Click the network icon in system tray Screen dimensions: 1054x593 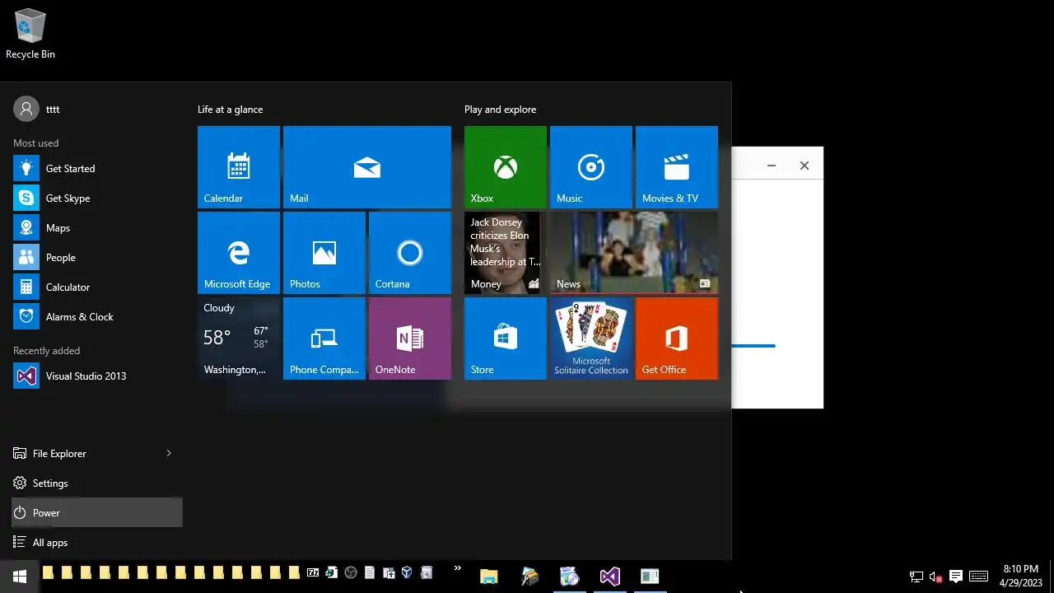[916, 577]
